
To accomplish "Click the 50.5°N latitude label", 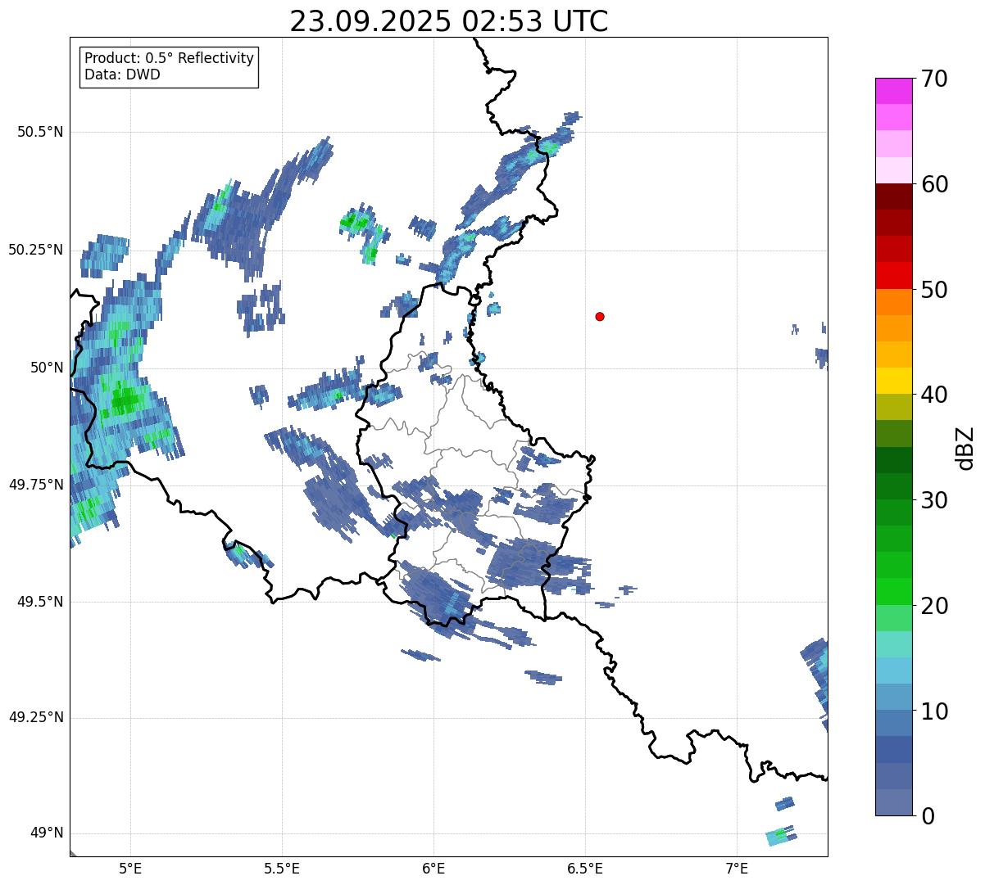I will (x=39, y=132).
